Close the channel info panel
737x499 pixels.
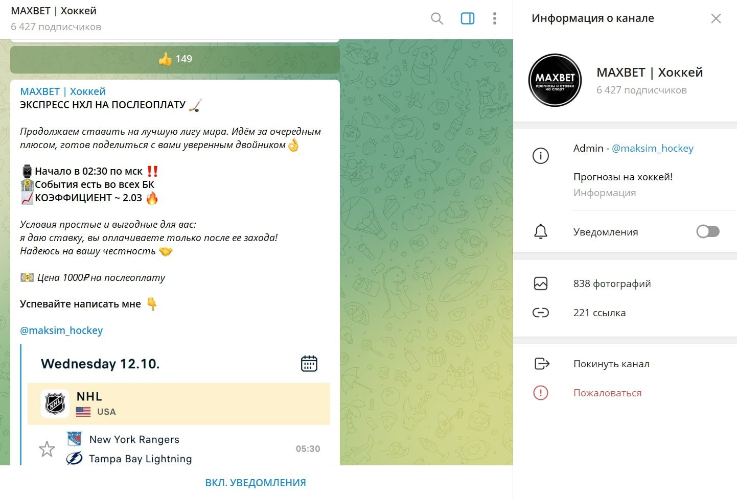(x=716, y=19)
